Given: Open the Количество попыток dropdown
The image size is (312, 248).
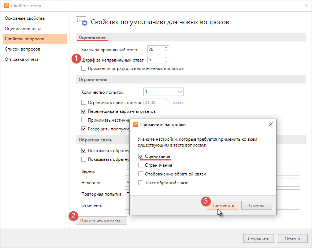Looking at the screenshot, I should click(x=163, y=92).
